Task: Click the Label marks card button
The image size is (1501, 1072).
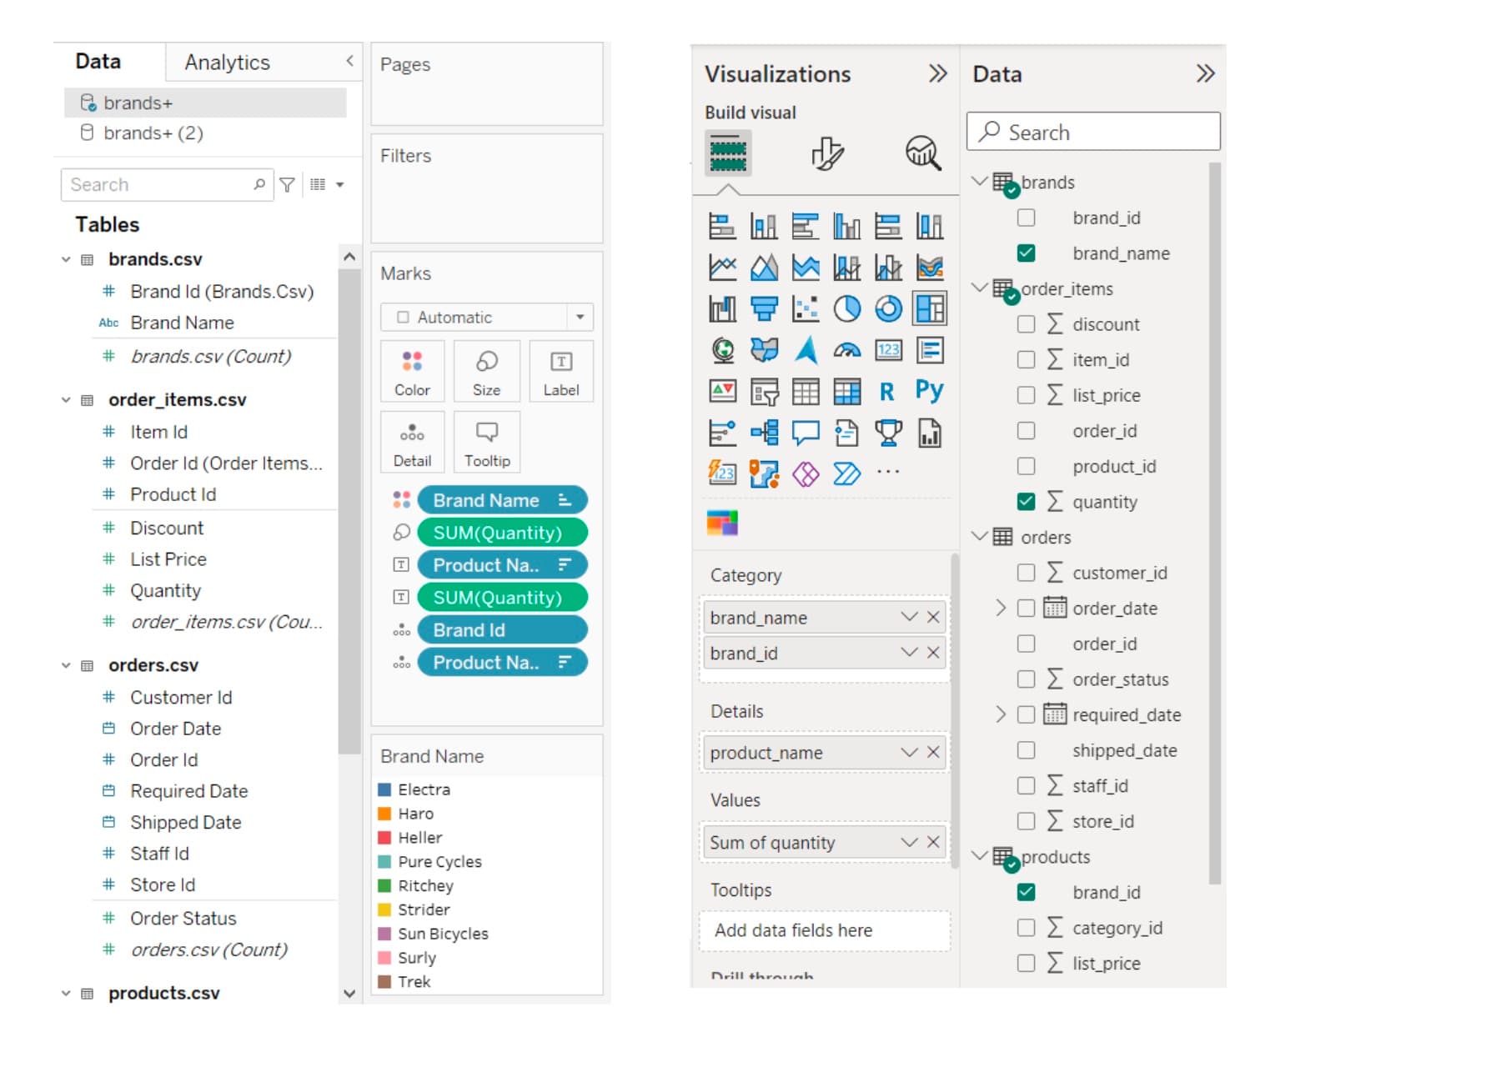Action: coord(561,372)
